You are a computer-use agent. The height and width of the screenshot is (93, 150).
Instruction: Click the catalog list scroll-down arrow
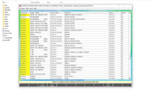pyautogui.click(x=129, y=78)
